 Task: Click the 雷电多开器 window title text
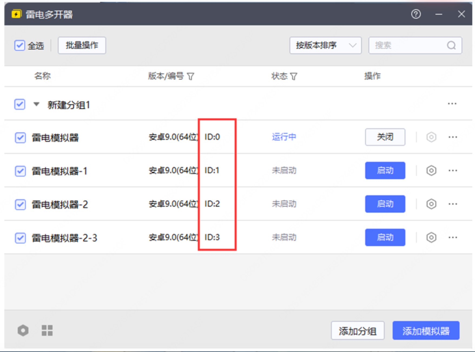49,15
